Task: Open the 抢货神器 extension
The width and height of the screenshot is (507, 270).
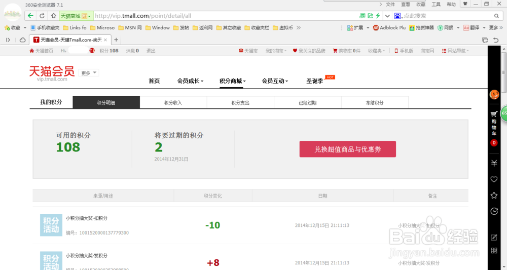Action: point(422,28)
